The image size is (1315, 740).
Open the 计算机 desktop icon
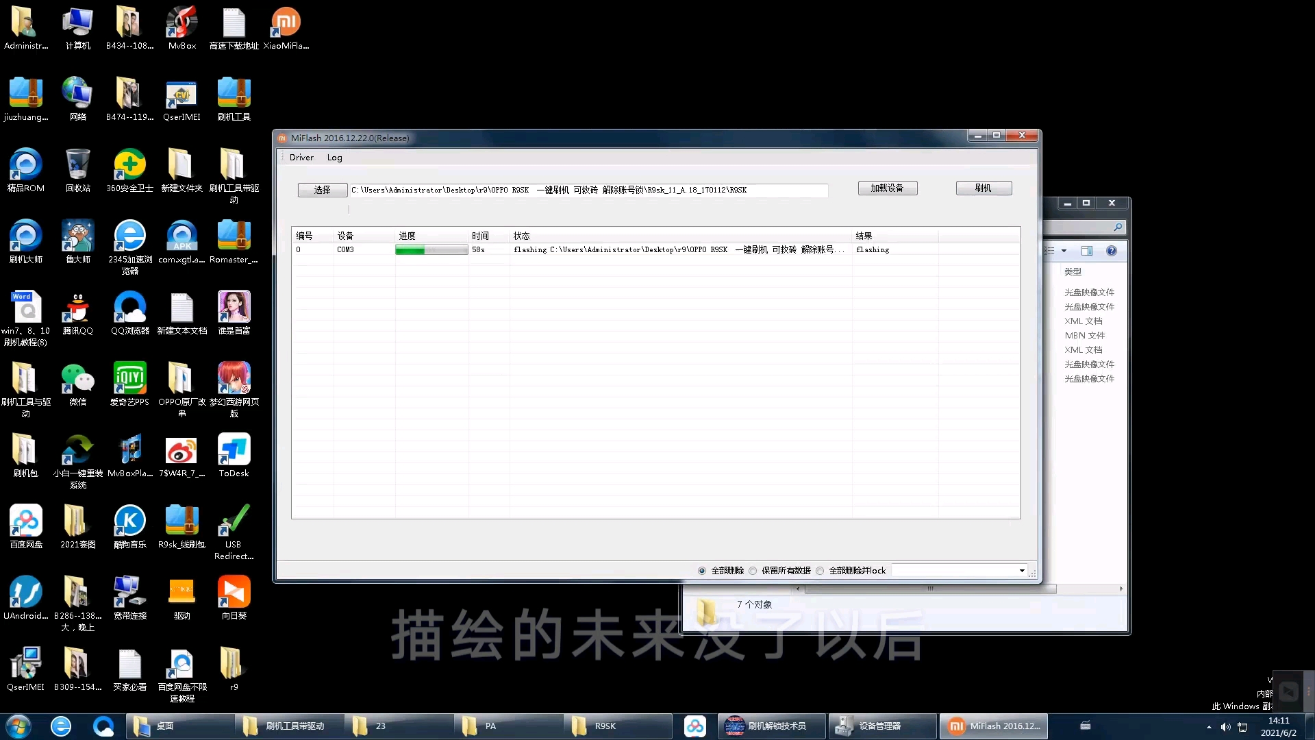78,29
